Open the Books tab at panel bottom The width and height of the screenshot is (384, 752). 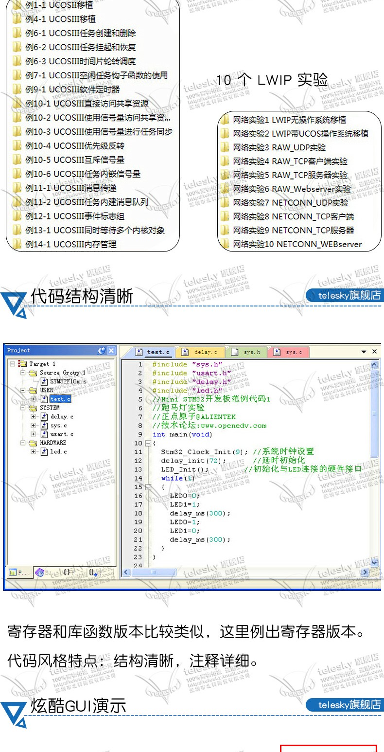pos(46,573)
